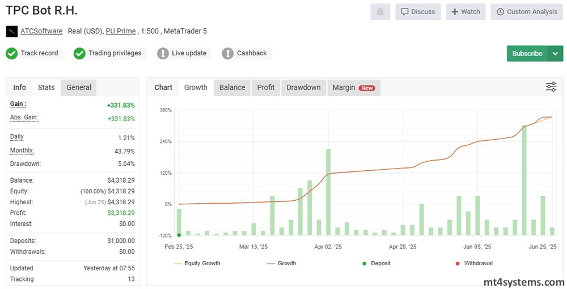Open chart settings sliders icon

(551, 87)
